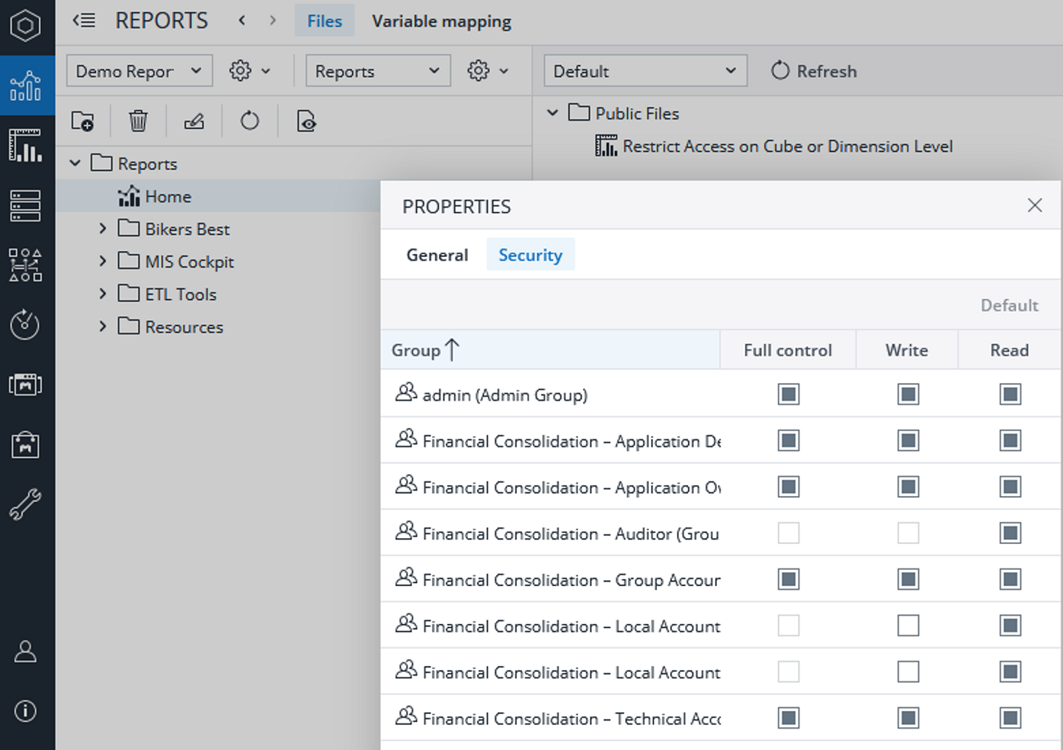The image size is (1063, 750).
Task: Collapse the navigation menu toggle icon
Action: click(x=83, y=21)
